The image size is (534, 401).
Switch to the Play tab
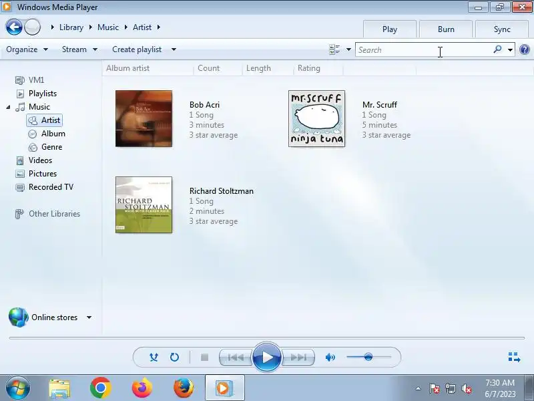pos(390,29)
